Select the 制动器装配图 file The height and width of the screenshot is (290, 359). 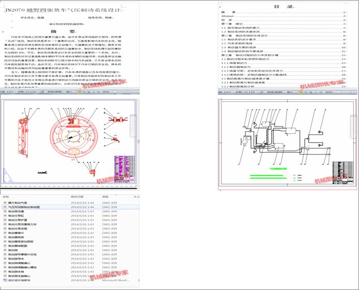coord(70,246)
